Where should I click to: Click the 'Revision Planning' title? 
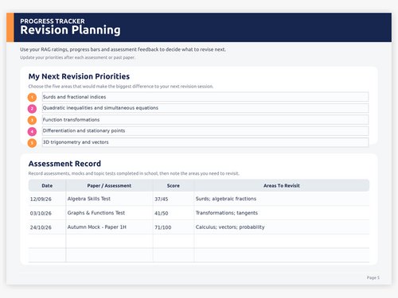tap(70, 30)
